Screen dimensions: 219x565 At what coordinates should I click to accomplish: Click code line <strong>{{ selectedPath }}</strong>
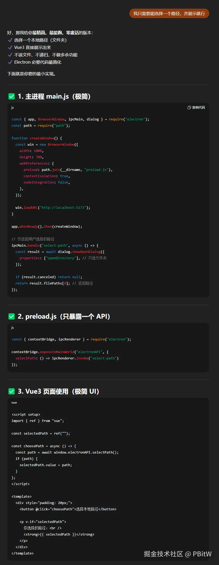[59, 535]
